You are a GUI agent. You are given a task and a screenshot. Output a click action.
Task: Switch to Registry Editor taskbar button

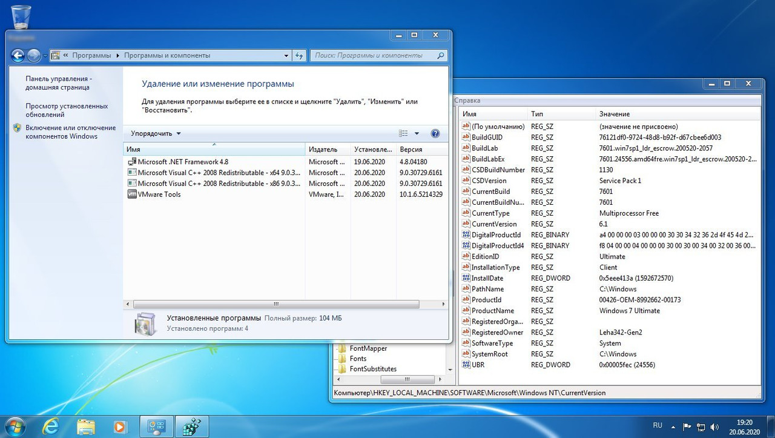pyautogui.click(x=193, y=426)
